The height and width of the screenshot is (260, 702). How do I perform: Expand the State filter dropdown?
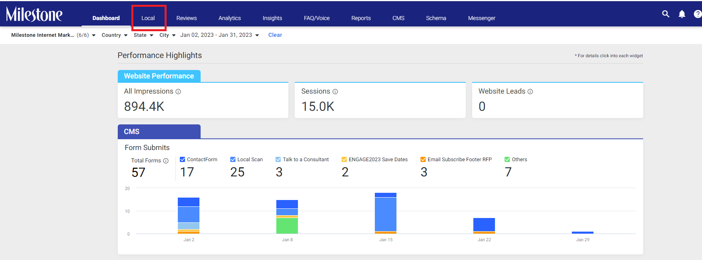point(143,35)
